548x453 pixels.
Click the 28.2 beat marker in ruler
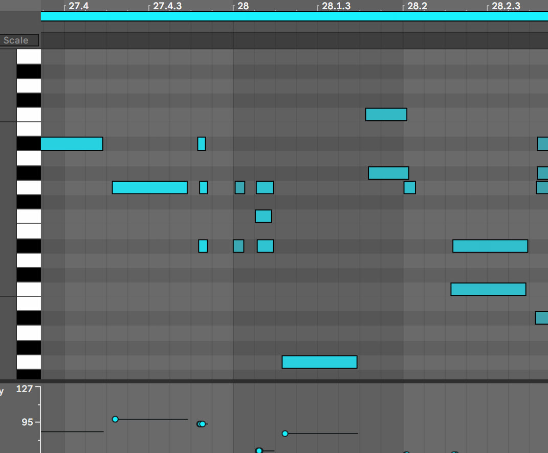[417, 6]
